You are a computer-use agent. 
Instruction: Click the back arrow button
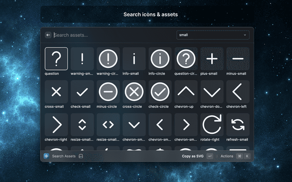48,35
